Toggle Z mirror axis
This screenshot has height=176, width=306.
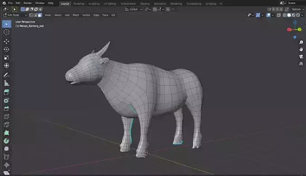[x=281, y=9]
